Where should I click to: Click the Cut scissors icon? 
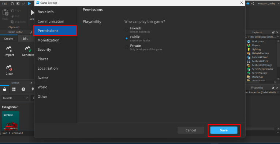tap(12, 16)
